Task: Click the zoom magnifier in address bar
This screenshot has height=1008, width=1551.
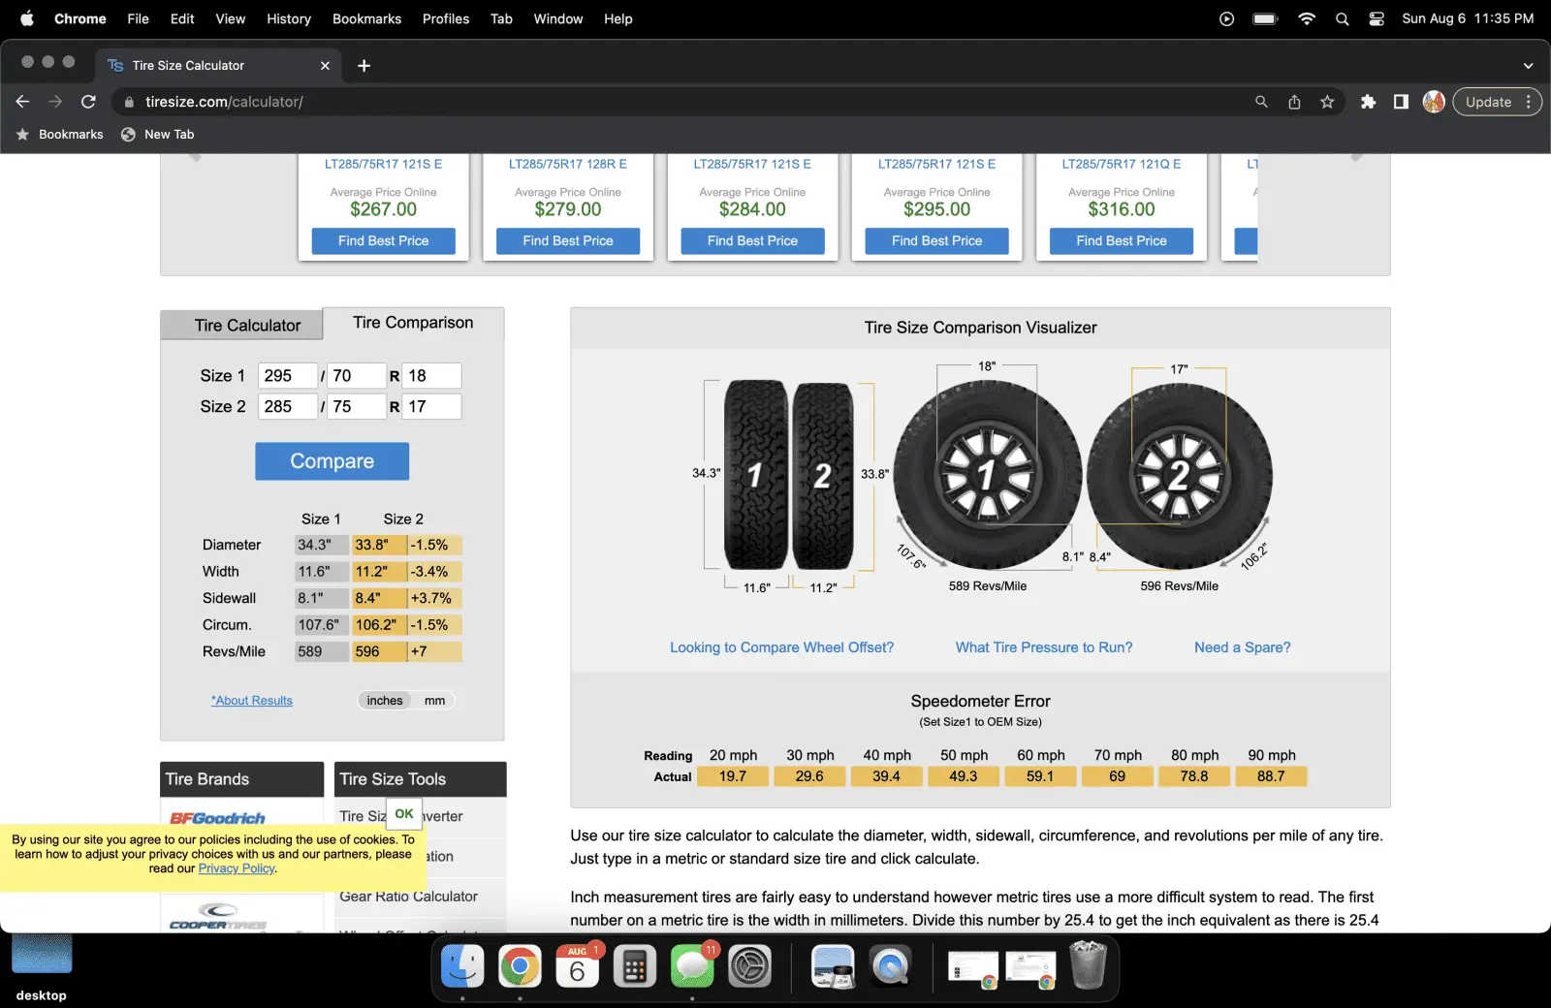Action: point(1261,102)
